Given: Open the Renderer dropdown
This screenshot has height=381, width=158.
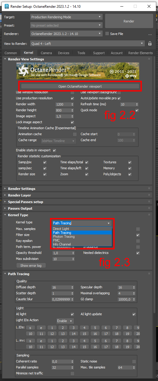Looking at the screenshot, I should click(x=66, y=34).
